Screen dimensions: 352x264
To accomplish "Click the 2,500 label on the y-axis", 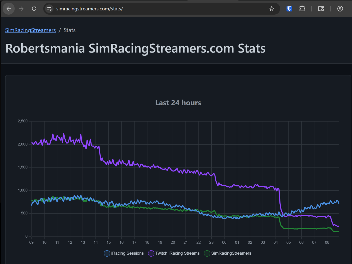I will [x=23, y=121].
